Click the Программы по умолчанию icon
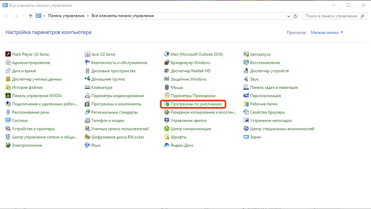371x209 pixels. pos(167,104)
